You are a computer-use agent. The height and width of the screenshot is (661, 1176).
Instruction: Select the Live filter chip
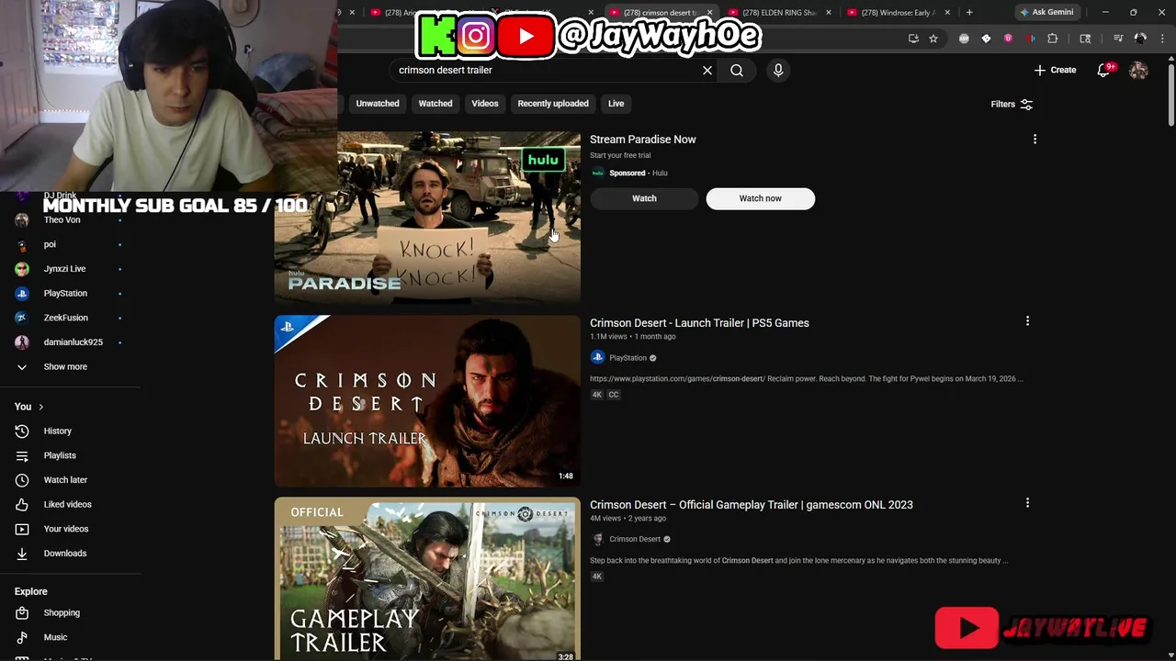click(x=616, y=104)
